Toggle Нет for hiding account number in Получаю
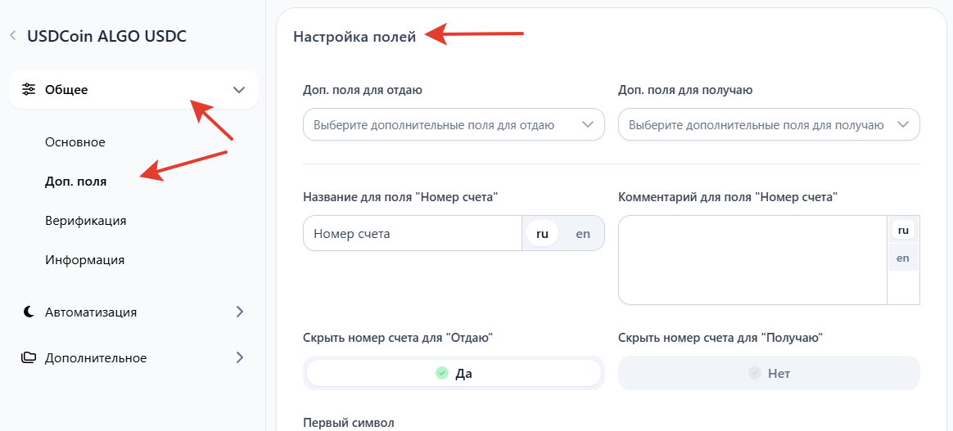The height and width of the screenshot is (431, 953). pyautogui.click(x=769, y=373)
